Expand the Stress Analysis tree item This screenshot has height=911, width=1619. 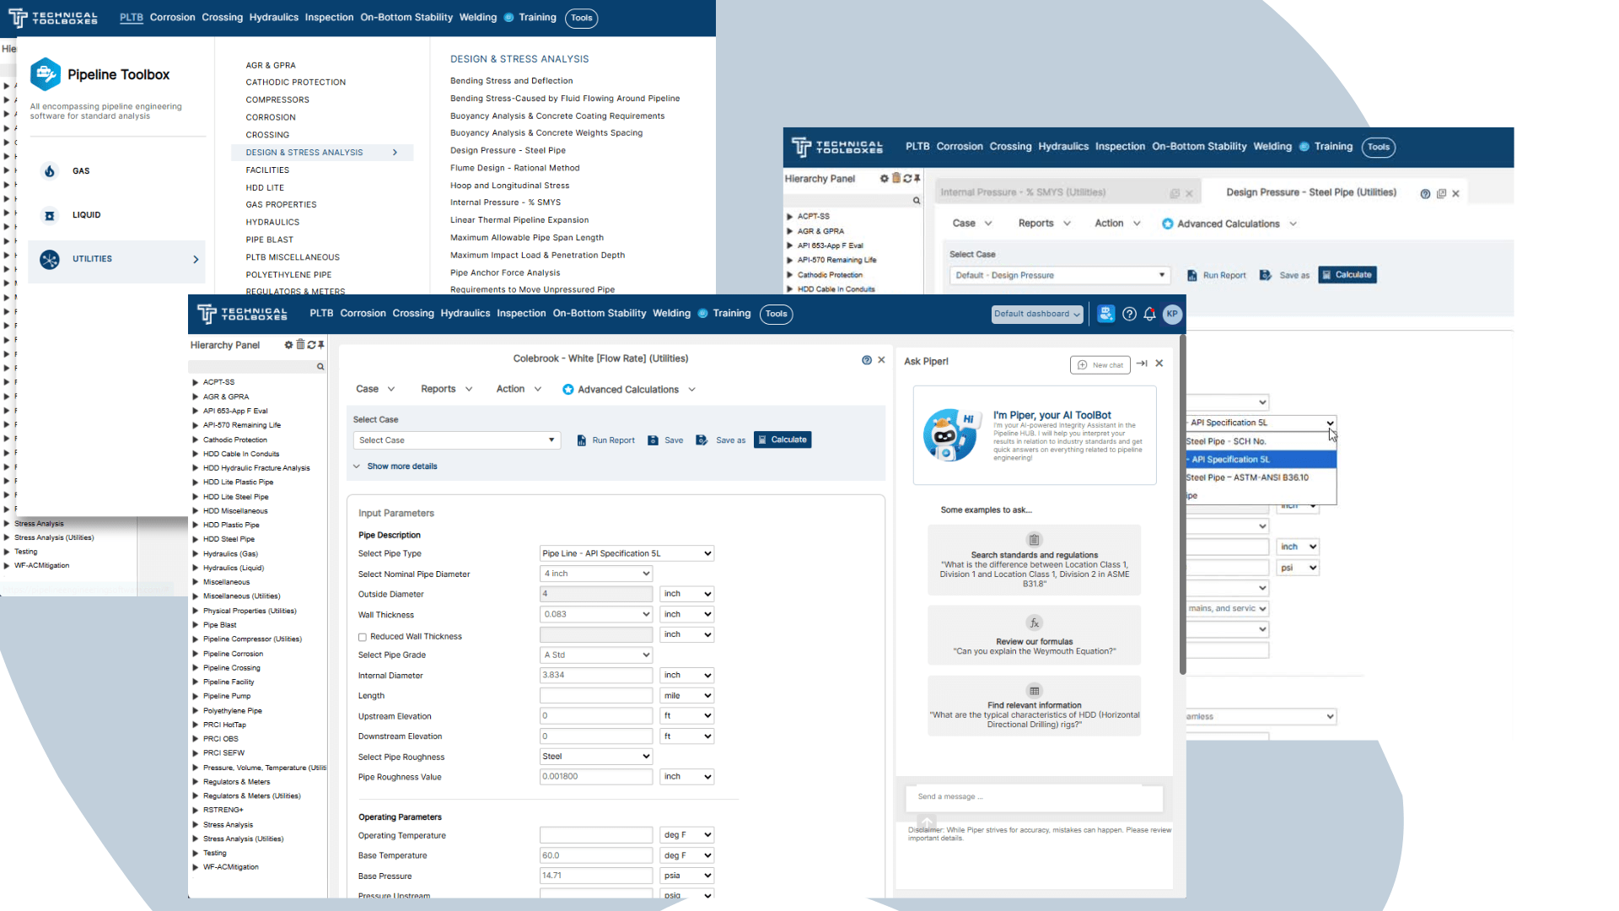pos(195,824)
